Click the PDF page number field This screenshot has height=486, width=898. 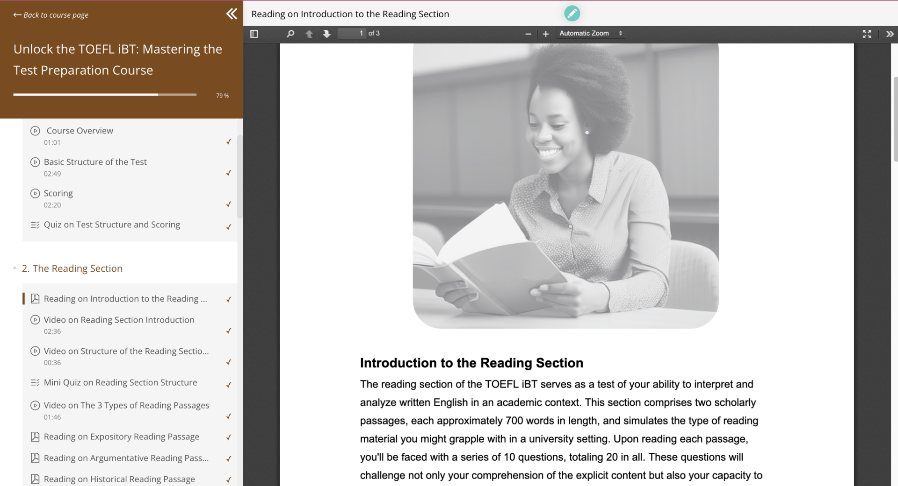(x=352, y=33)
